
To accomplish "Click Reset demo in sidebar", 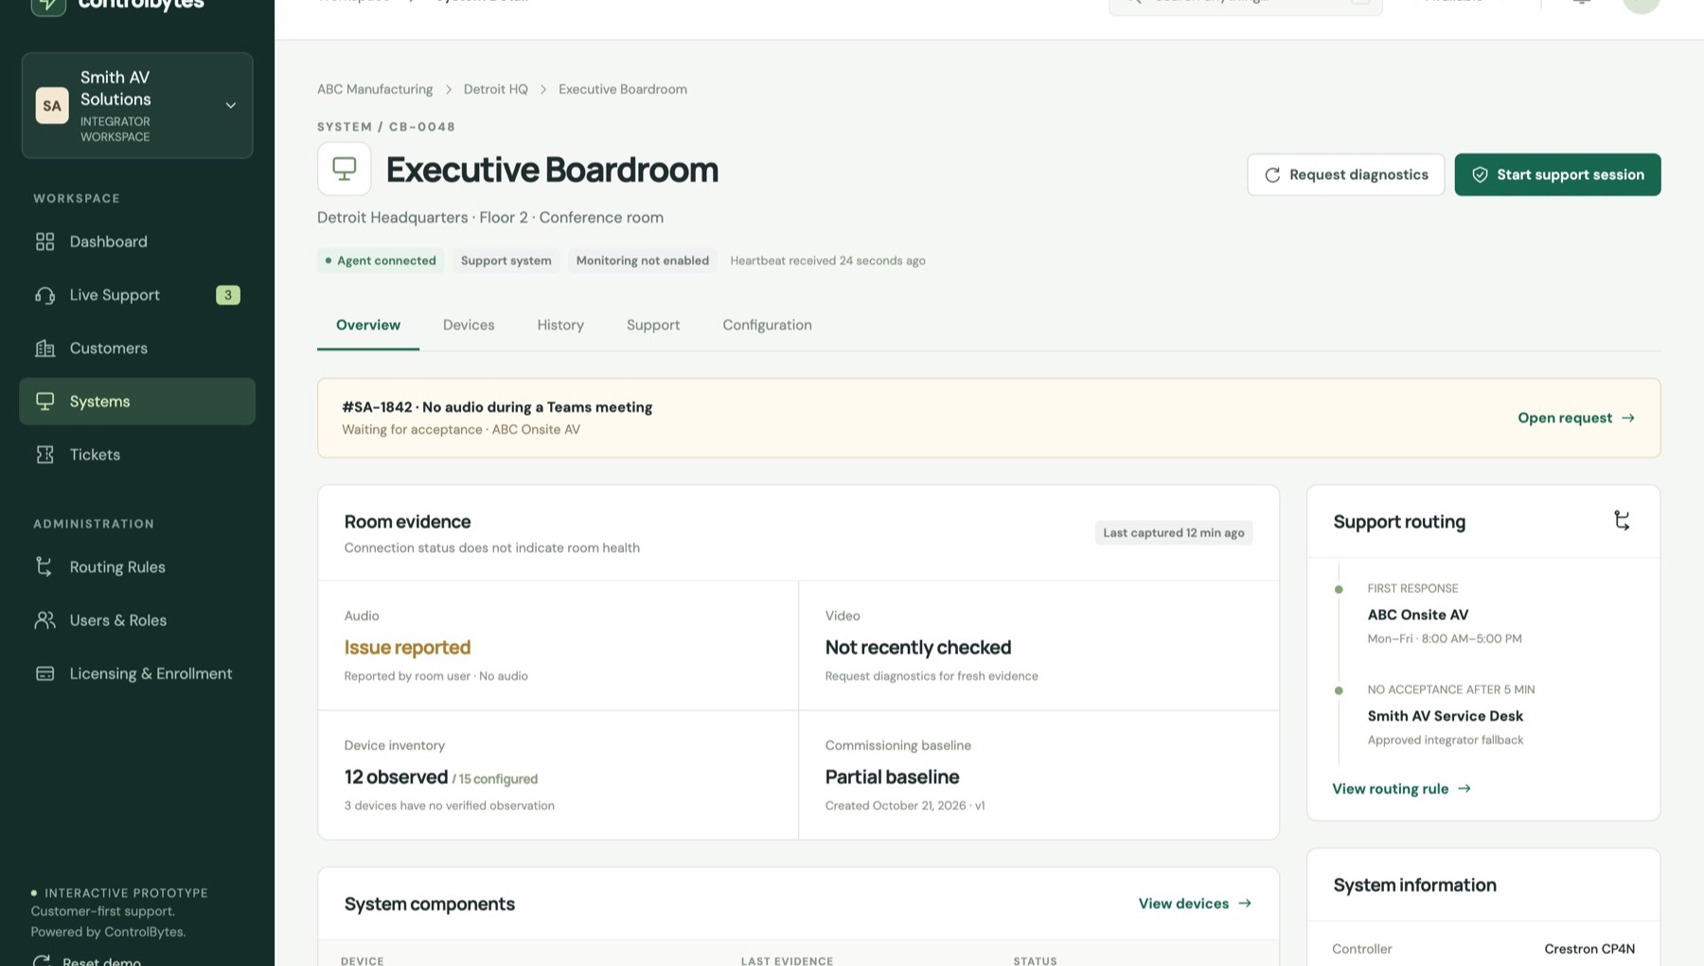I will [86, 960].
